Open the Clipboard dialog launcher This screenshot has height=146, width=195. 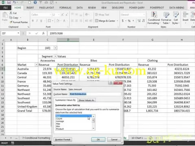click(x=28, y=27)
